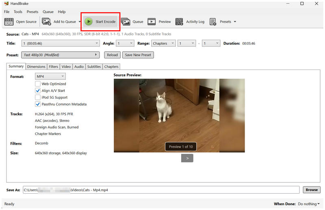Open the Format MP4 dropdown
This screenshot has width=325, height=210.
pyautogui.click(x=50, y=76)
